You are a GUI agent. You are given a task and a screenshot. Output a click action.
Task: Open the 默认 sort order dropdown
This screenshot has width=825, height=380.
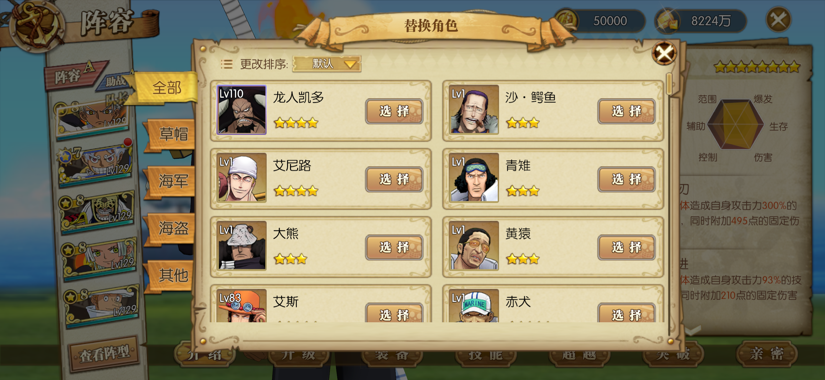327,64
